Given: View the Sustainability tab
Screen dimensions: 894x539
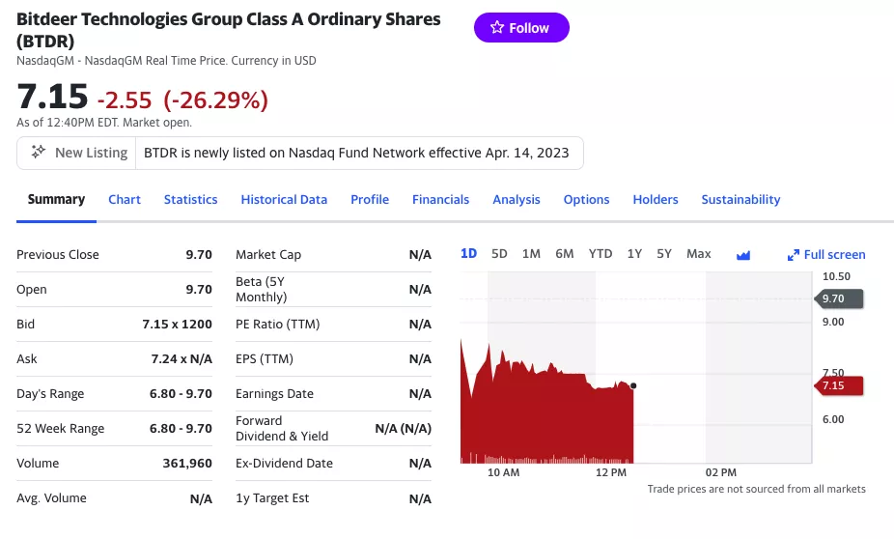Looking at the screenshot, I should 740,200.
